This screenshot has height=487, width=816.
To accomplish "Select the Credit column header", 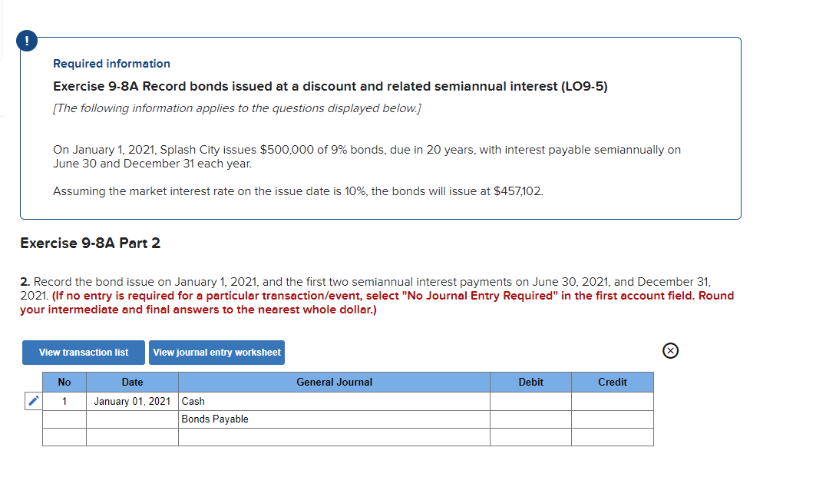I will [x=612, y=382].
